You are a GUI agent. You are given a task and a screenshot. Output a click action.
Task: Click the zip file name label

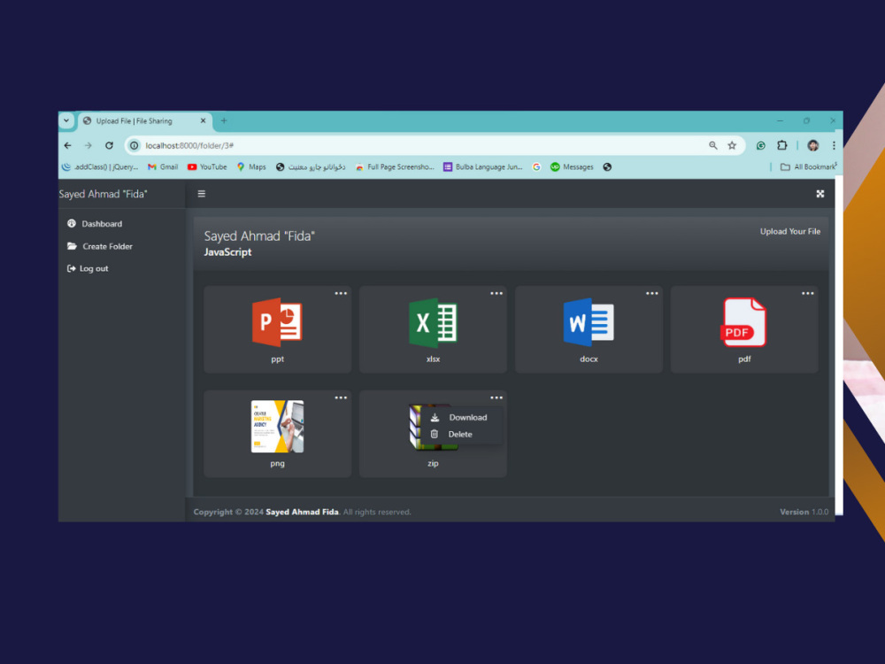click(x=433, y=464)
